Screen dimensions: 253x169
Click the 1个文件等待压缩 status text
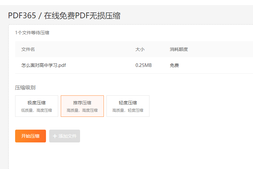click(32, 33)
